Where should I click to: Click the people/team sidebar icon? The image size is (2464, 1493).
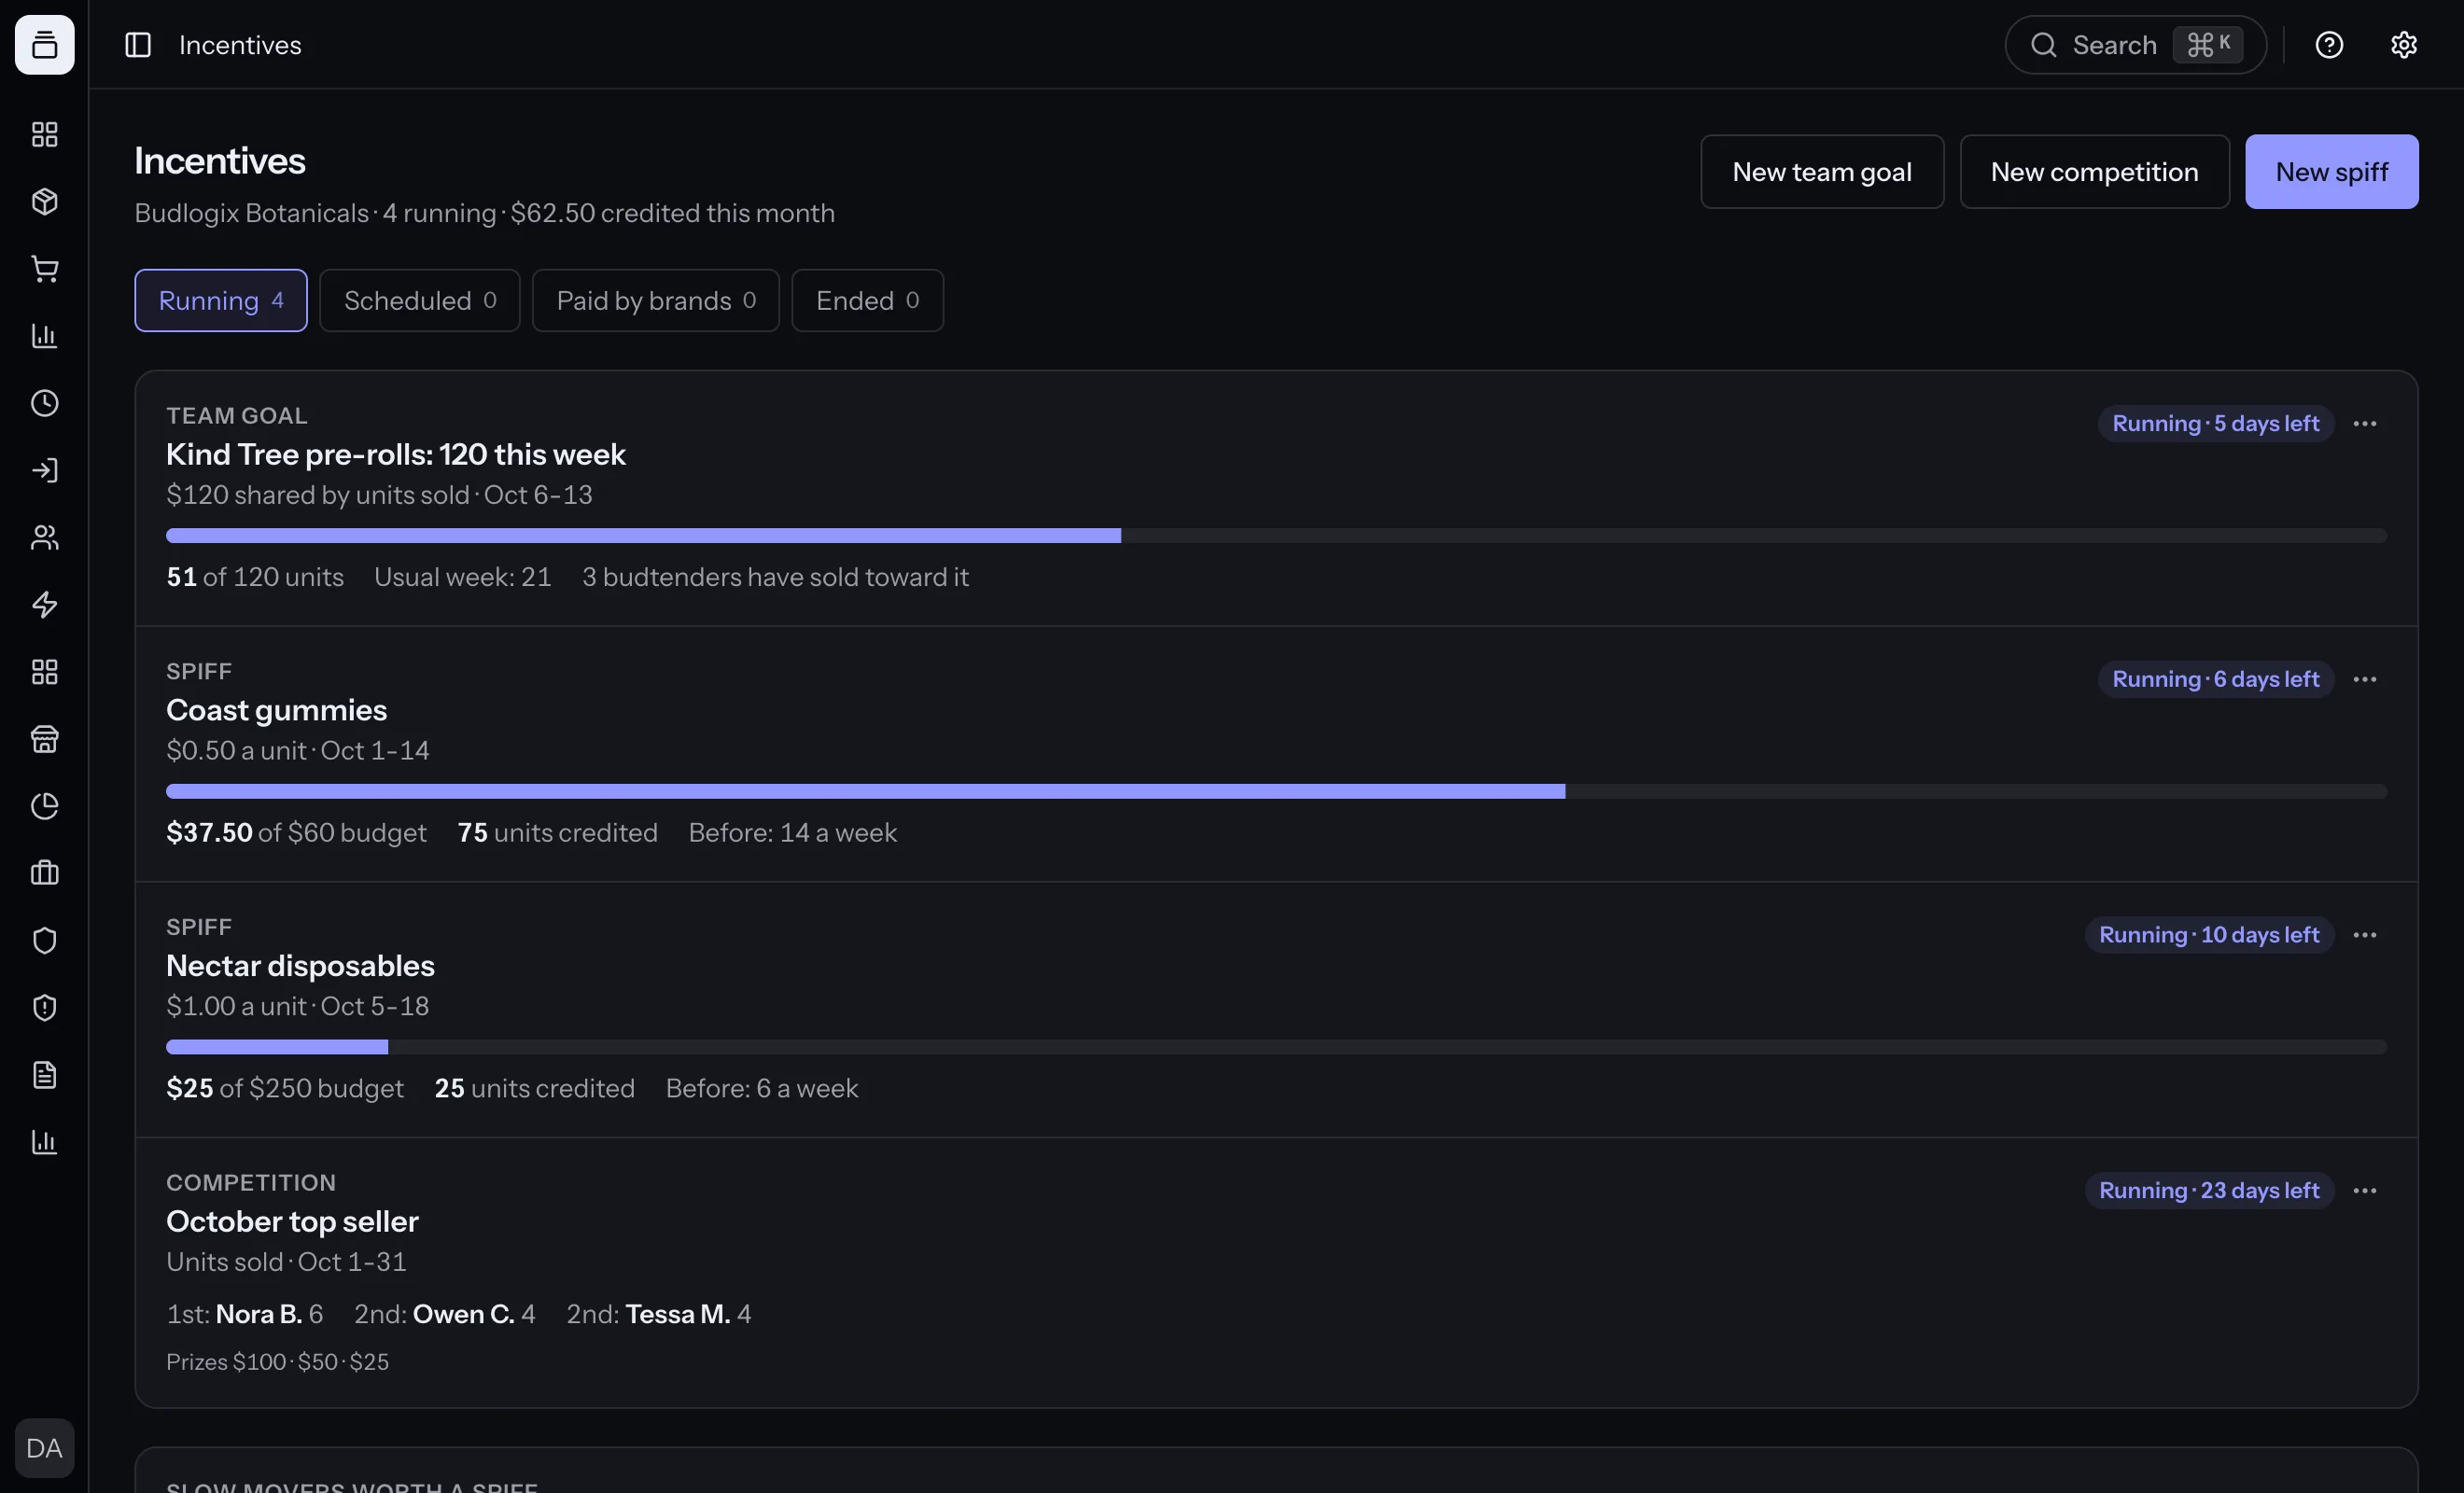pos(44,538)
